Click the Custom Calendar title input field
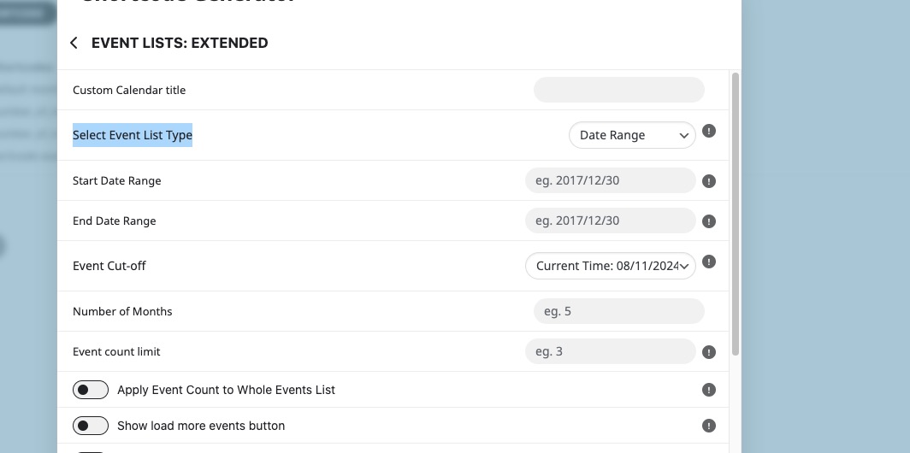The image size is (910, 453). (618, 90)
